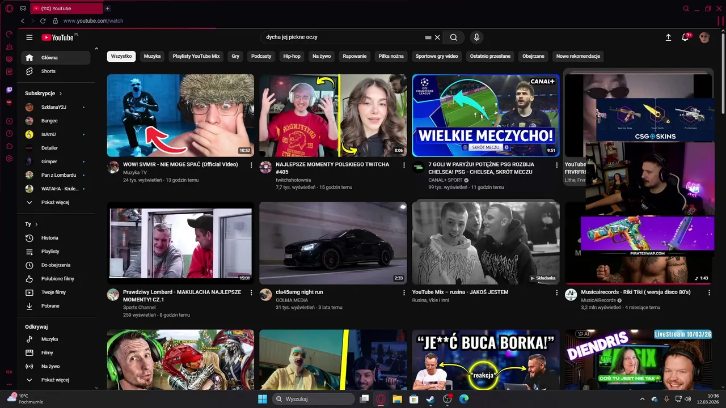Open the black Mercedes night run thumbnail
Image resolution: width=726 pixels, height=408 pixels.
pos(333,243)
